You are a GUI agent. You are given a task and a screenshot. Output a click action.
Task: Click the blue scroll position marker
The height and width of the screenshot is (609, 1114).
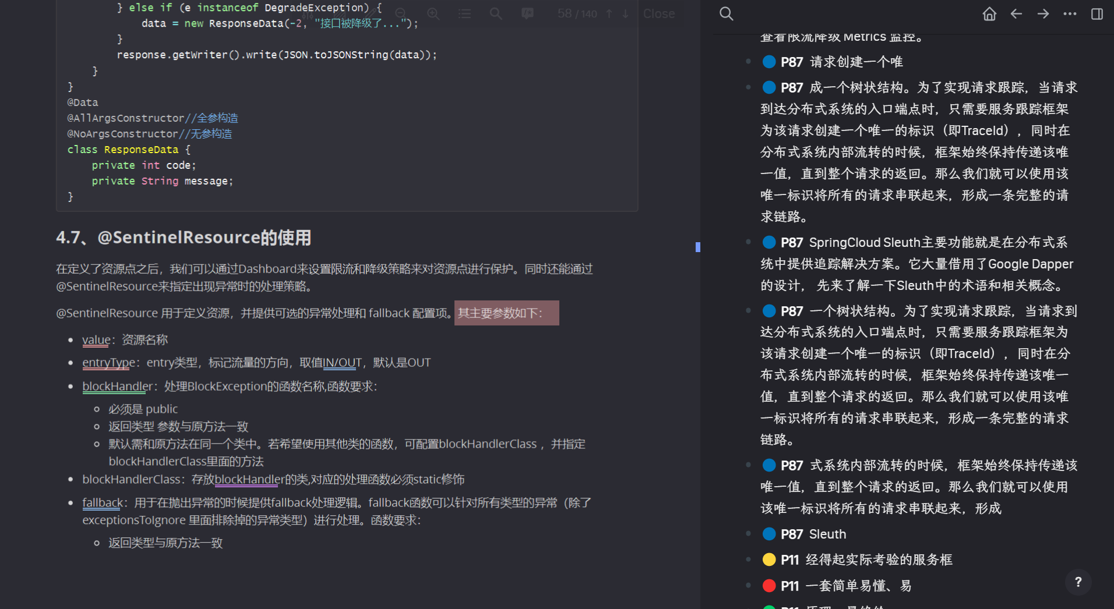(x=697, y=247)
